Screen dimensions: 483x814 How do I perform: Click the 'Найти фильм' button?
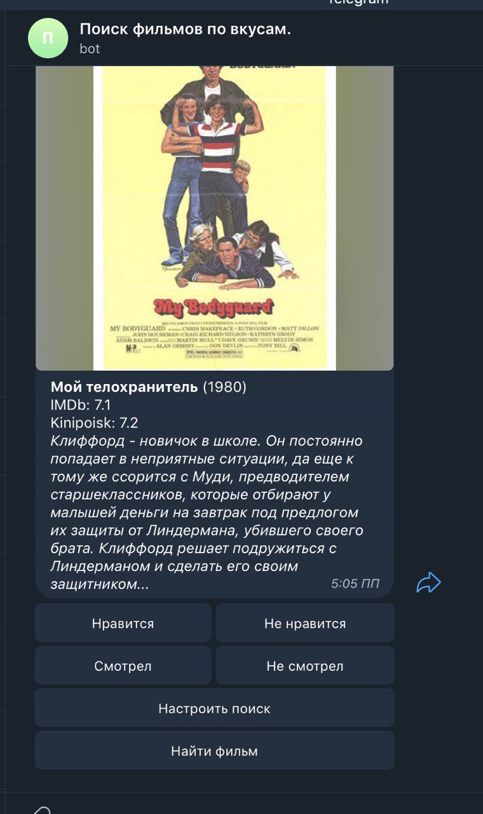[x=215, y=751]
